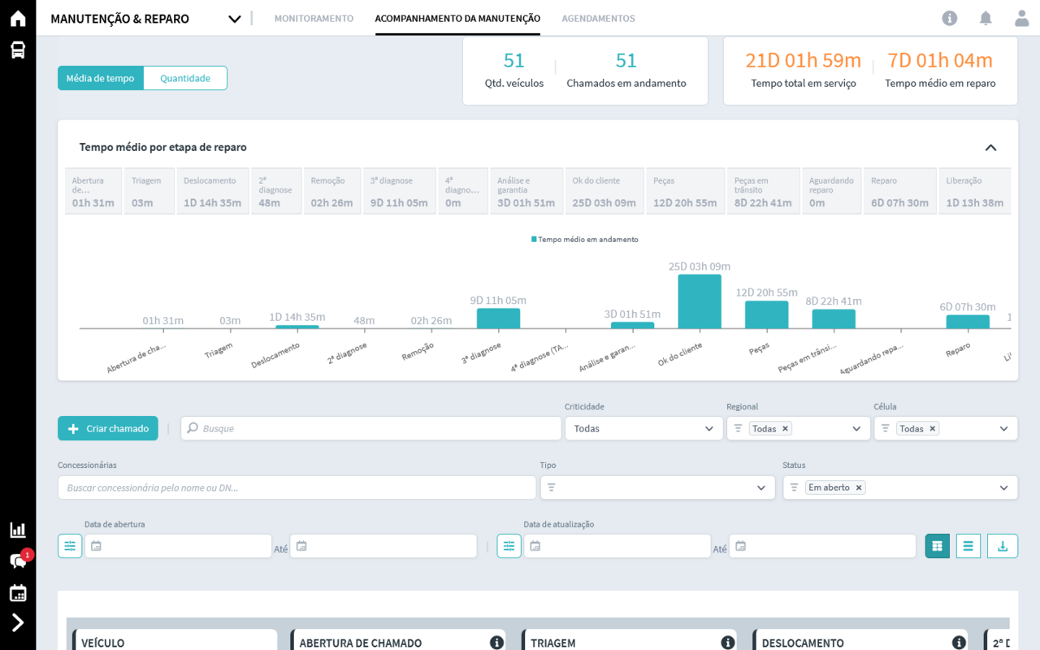The image size is (1040, 650).
Task: Click the Criar chamado button
Action: point(108,428)
